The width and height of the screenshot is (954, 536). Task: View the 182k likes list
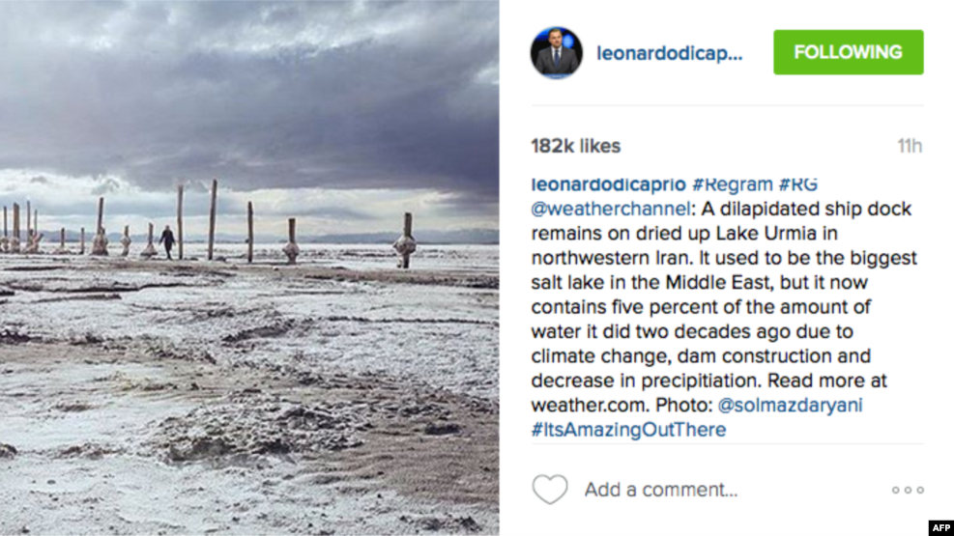(575, 146)
